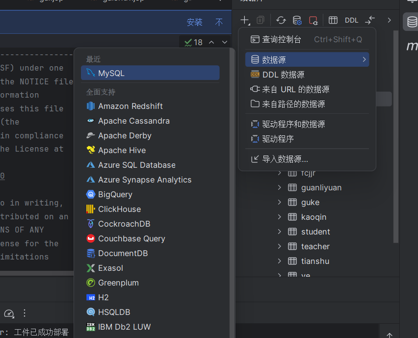Select H2 data source
This screenshot has width=418, height=338.
[x=150, y=297]
